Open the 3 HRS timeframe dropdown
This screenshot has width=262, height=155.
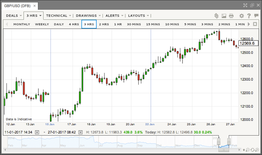[34, 16]
